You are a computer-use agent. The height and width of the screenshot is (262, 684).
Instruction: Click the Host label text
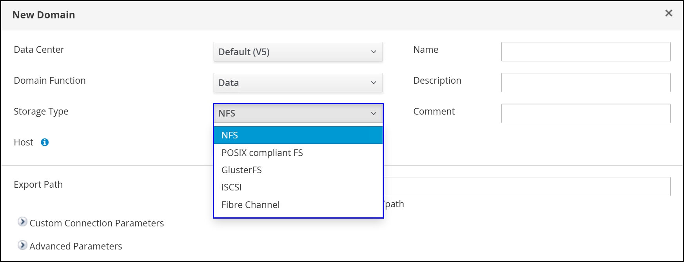(24, 142)
